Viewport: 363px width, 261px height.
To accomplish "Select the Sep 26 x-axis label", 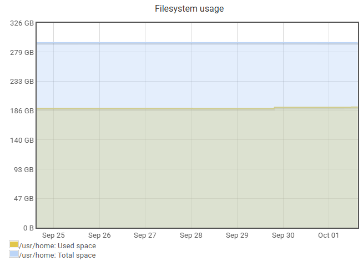I will pos(99,235).
